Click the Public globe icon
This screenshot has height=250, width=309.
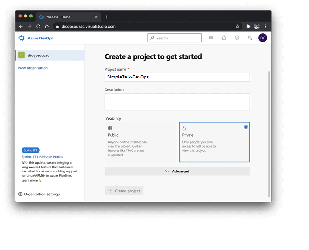click(110, 128)
